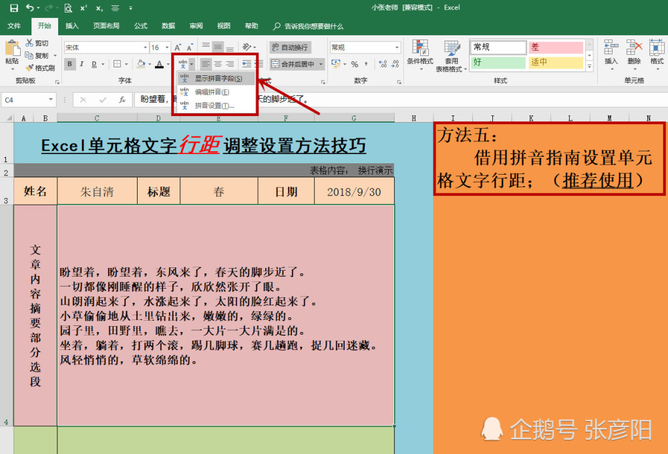Expand the Merge & Center (合并后居中) dropdown arrow
Viewport: 668px width, 454px height.
pos(321,64)
